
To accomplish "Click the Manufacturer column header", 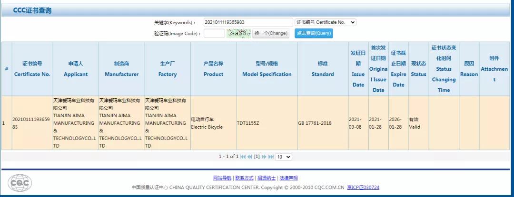I will 122,69.
